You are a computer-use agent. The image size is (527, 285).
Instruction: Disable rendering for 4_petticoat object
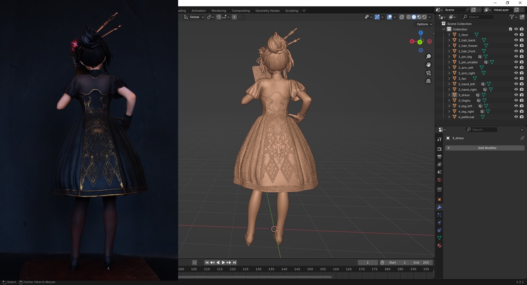point(522,117)
